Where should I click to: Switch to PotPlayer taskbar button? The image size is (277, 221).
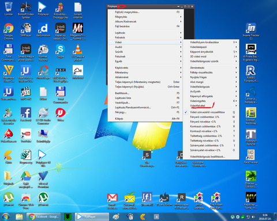click(x=92, y=217)
